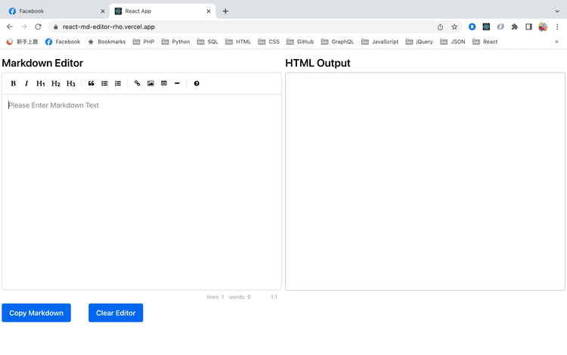Viewport: 567px width, 355px height.
Task: Insert a blockquote with the quote icon
Action: tap(91, 83)
